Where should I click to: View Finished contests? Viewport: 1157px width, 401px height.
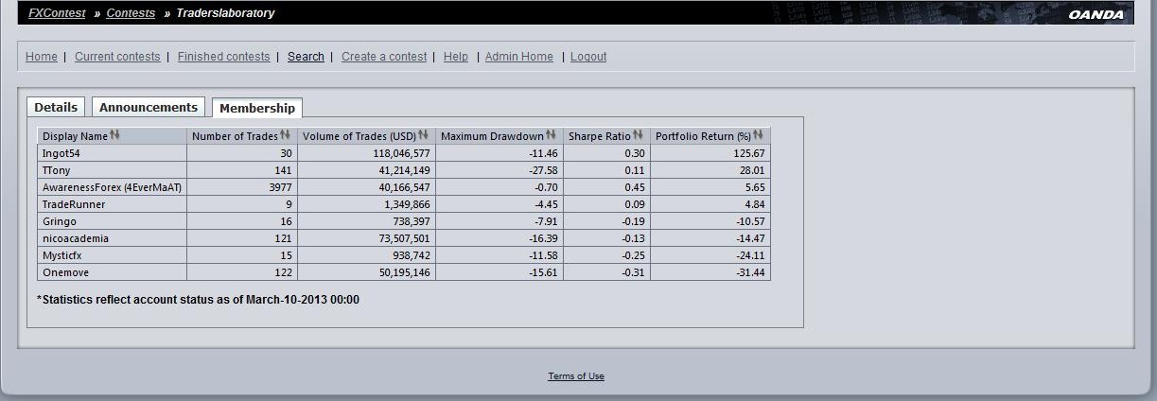click(x=223, y=57)
